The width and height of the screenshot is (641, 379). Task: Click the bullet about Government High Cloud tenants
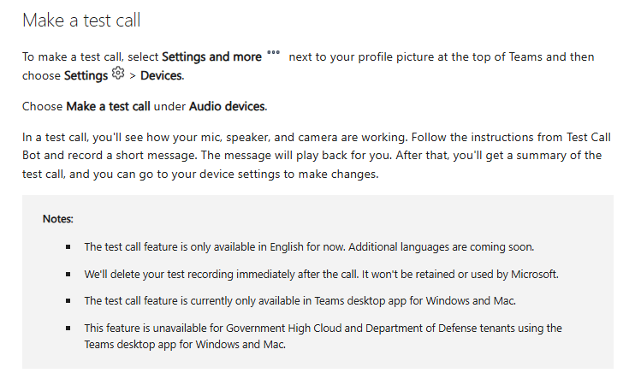click(323, 336)
